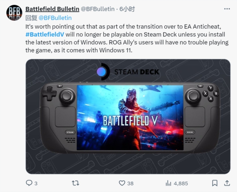237x192 pixels.
Task: Share the tweet via upload arrow icon
Action: [227, 183]
